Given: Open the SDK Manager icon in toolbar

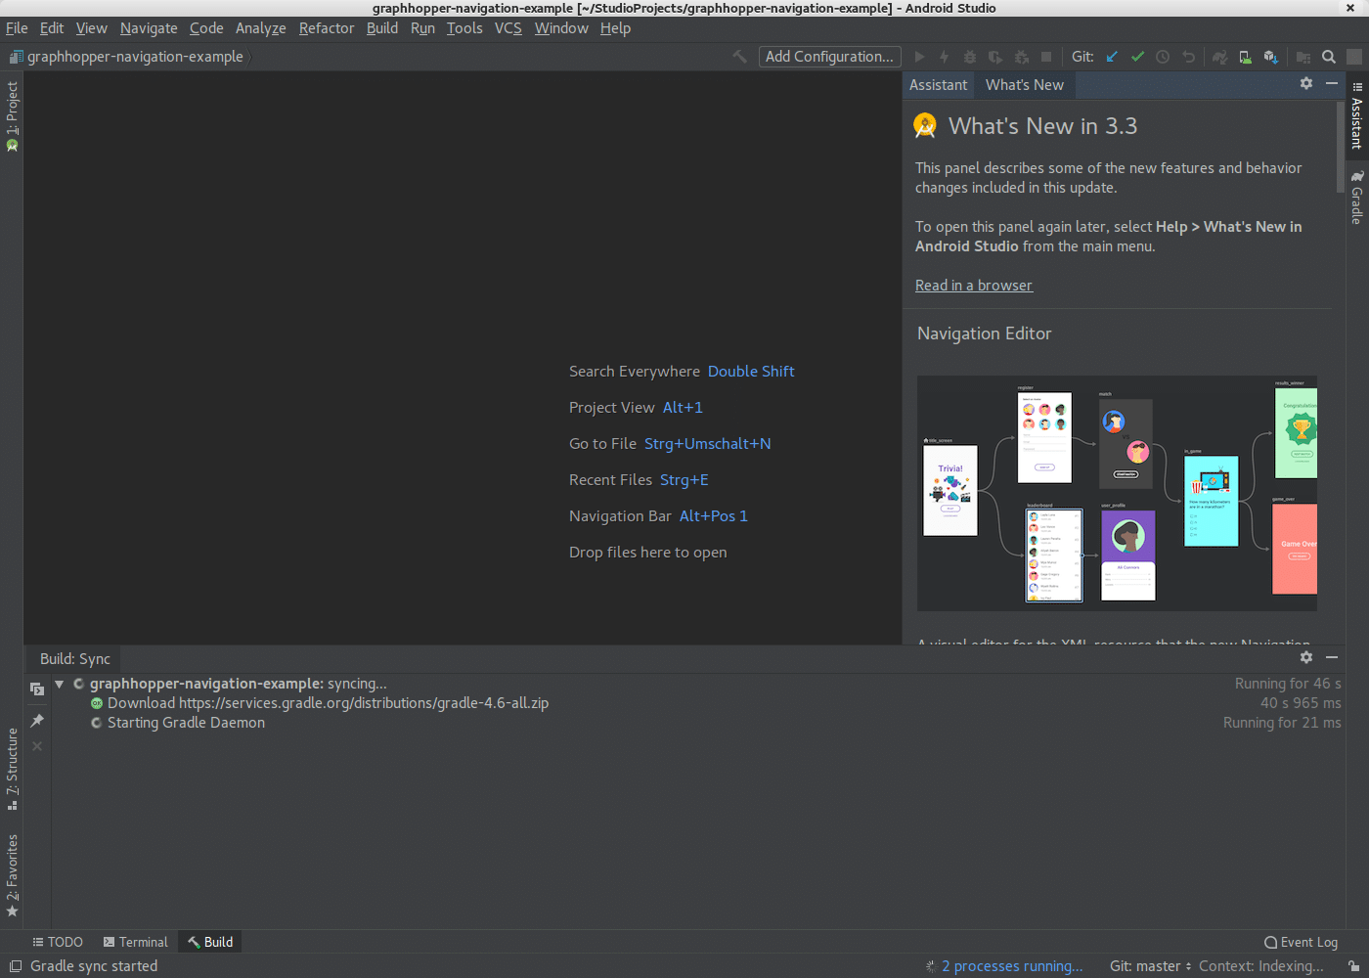Looking at the screenshot, I should coord(1270,57).
